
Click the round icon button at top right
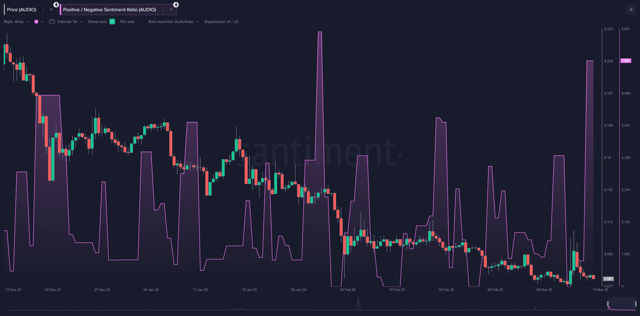630,10
